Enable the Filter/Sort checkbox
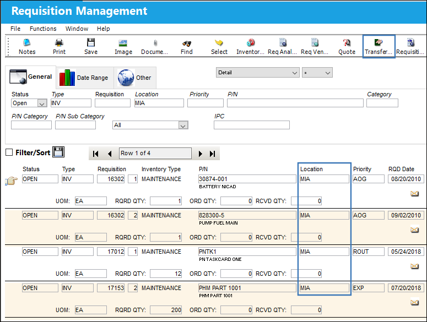The height and width of the screenshot is (322, 427). tap(9, 152)
